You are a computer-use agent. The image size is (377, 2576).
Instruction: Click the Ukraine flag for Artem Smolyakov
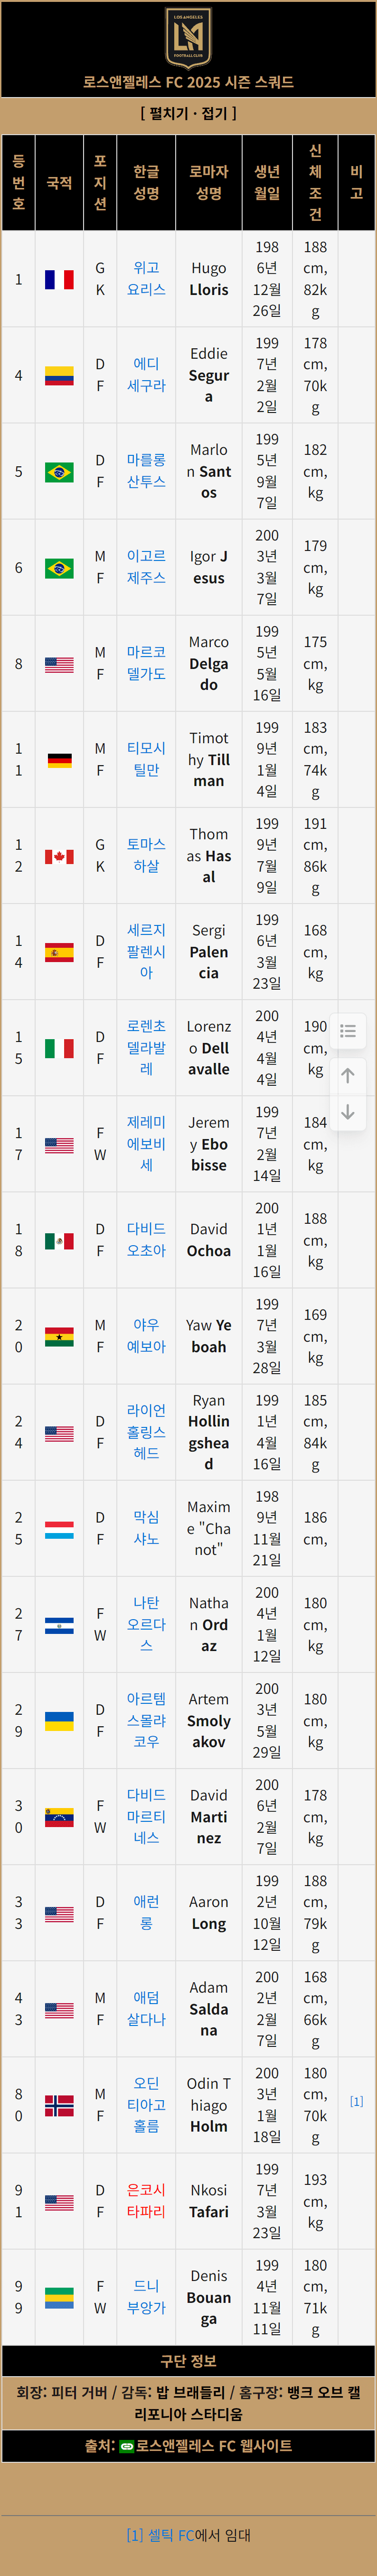tap(59, 1720)
